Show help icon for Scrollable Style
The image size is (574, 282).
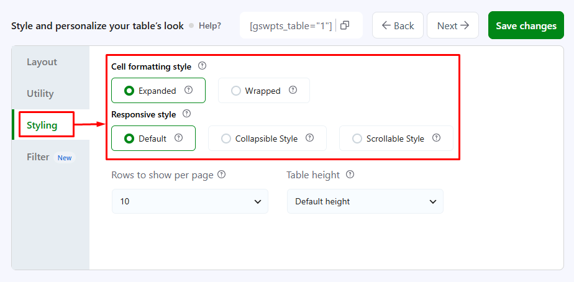pyautogui.click(x=436, y=138)
